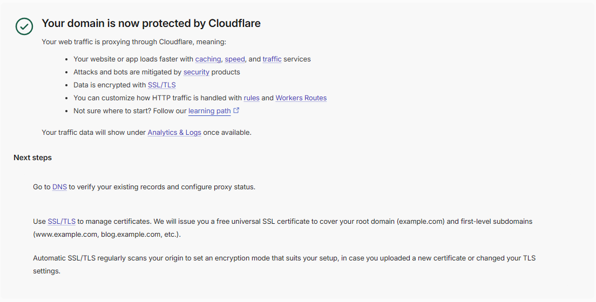
Task: Open SSL/TLS link in encrypted data bullet
Action: [x=161, y=85]
